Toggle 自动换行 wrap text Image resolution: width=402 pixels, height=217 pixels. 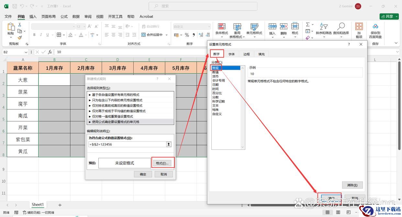(151, 26)
